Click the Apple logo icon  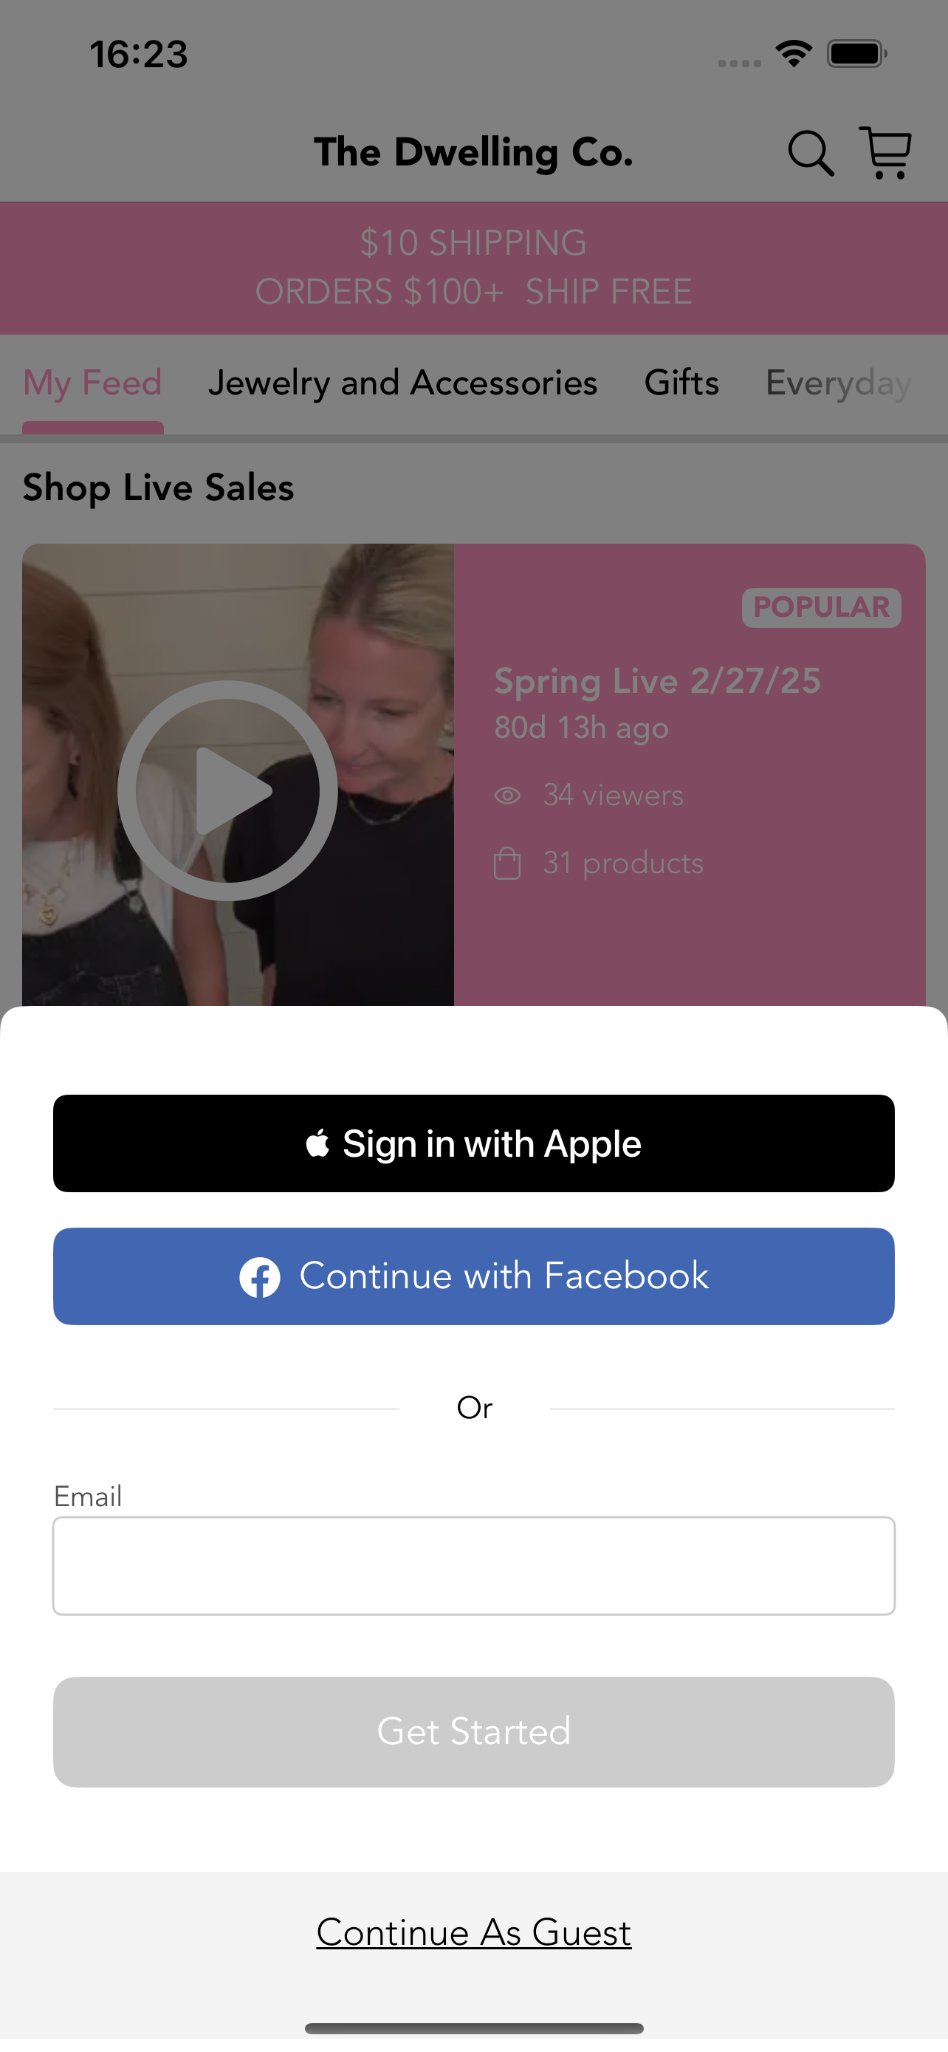click(x=317, y=1142)
